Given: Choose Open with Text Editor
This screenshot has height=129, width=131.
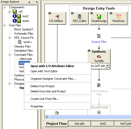Looking at the screenshot, I should [44, 71].
